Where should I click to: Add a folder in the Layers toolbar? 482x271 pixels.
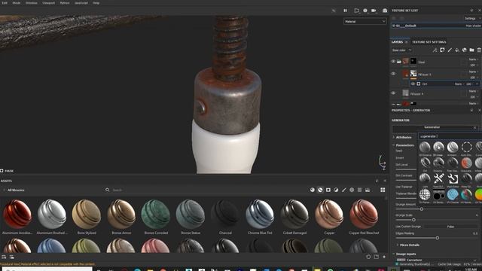point(472,50)
